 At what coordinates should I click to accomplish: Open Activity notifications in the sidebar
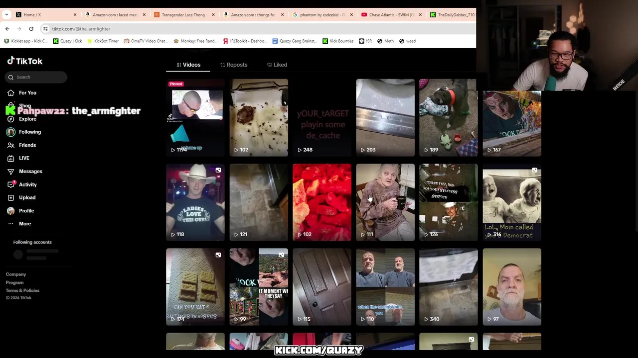coord(28,184)
